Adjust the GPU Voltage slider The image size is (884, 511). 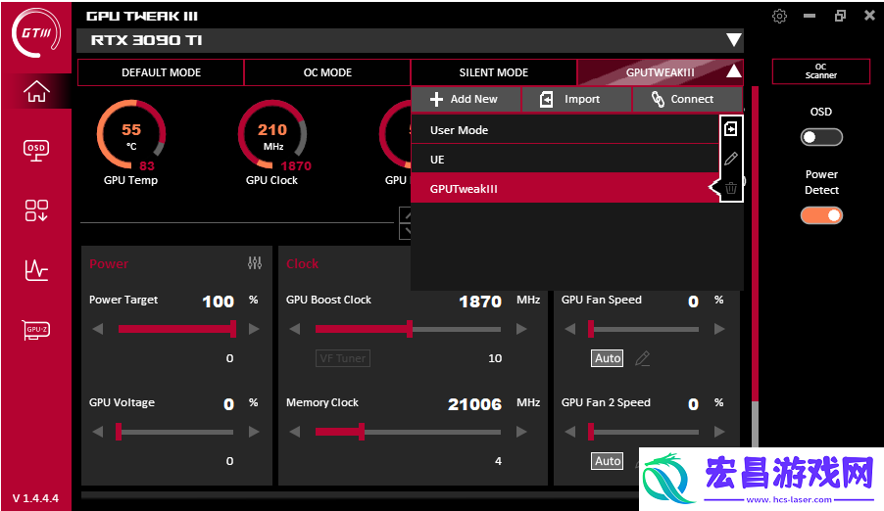pos(174,432)
